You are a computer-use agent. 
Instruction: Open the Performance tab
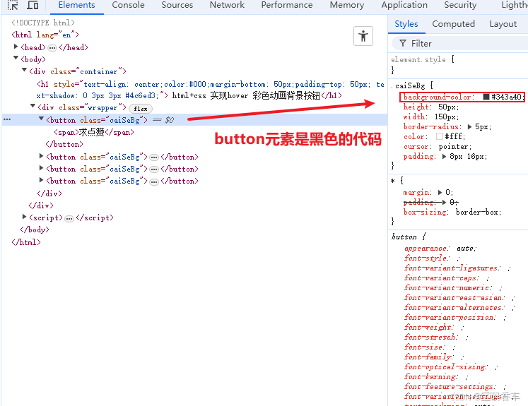coord(287,5)
